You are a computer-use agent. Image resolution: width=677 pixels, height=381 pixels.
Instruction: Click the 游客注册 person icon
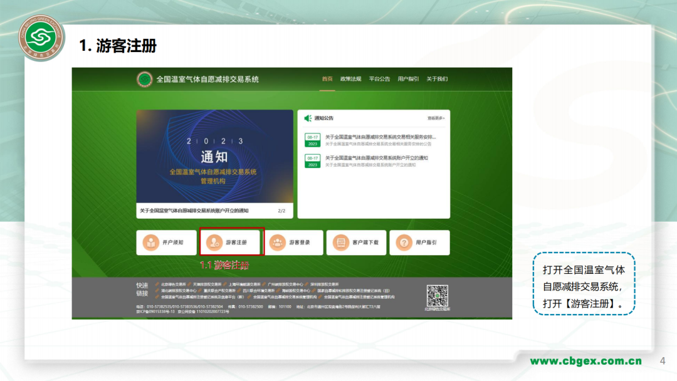tap(214, 241)
